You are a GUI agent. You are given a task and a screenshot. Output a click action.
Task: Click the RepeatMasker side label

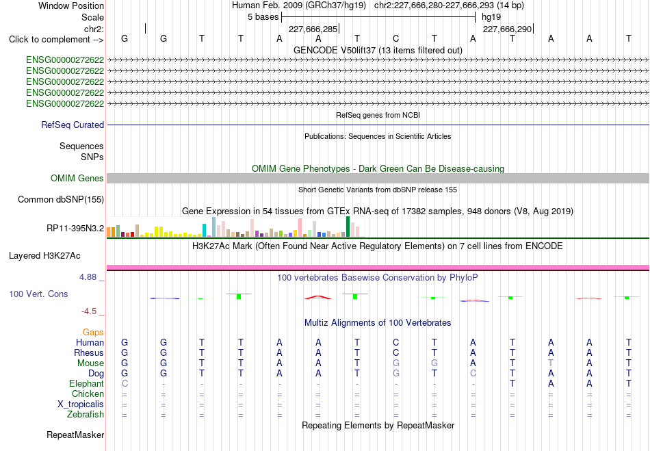(x=75, y=435)
